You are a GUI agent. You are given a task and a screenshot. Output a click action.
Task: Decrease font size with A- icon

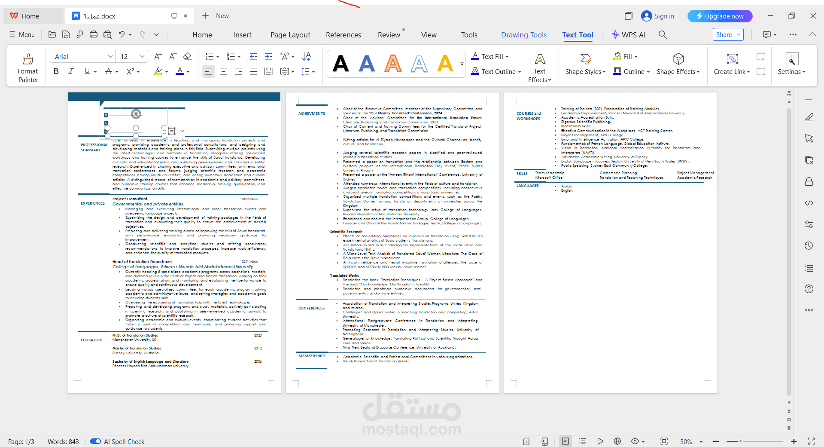[173, 56]
